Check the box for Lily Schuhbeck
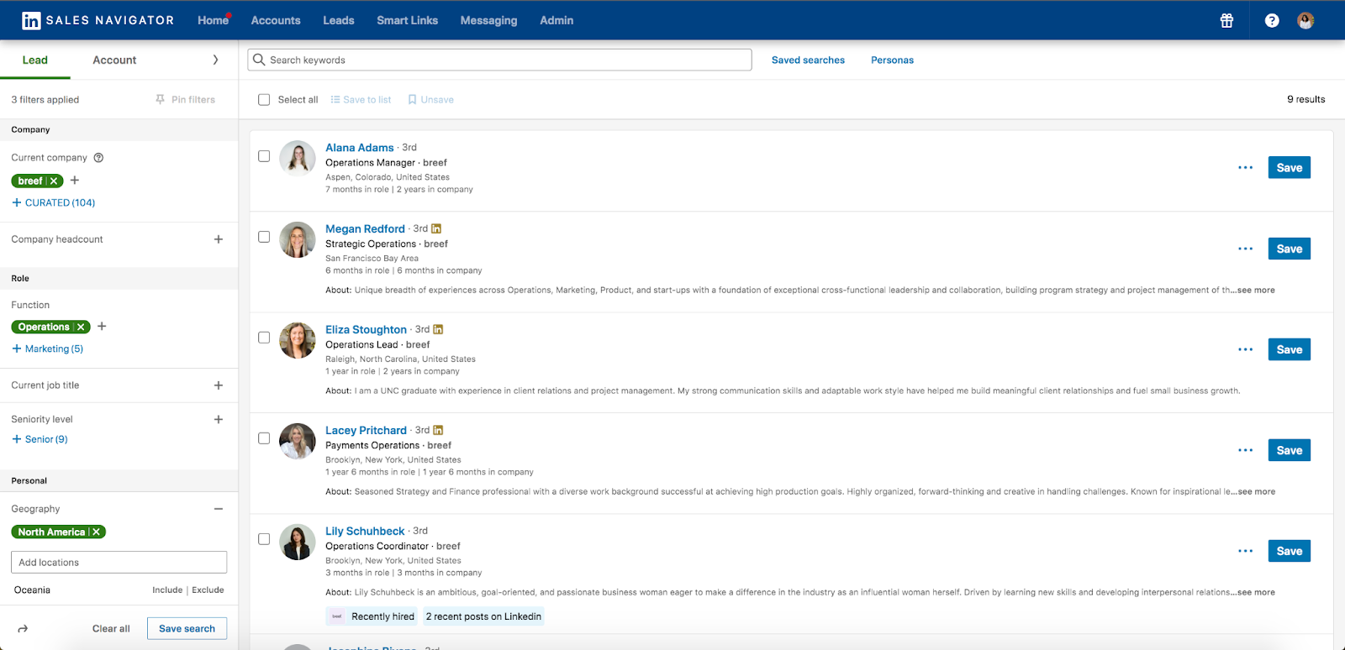Screen dimensions: 1345x650 [264, 539]
